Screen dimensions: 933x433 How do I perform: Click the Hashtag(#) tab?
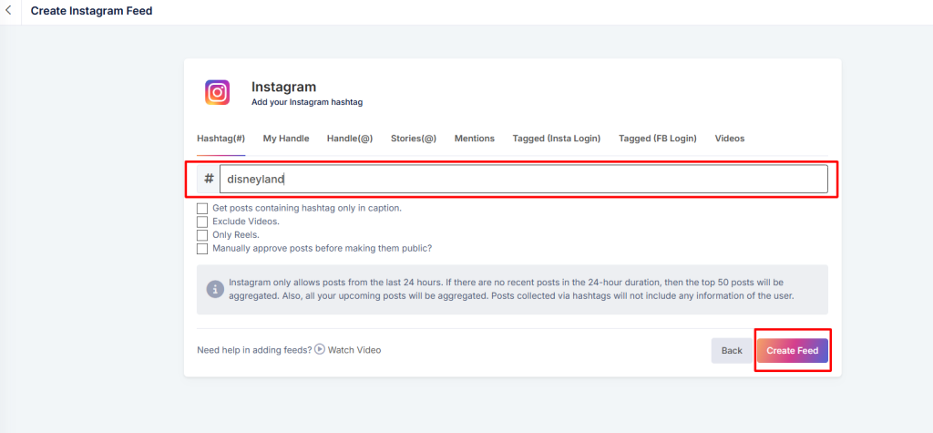tap(220, 139)
